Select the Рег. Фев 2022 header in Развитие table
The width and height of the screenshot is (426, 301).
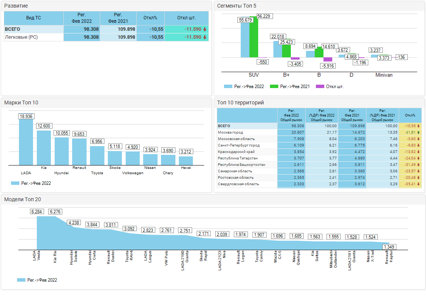coord(82,18)
